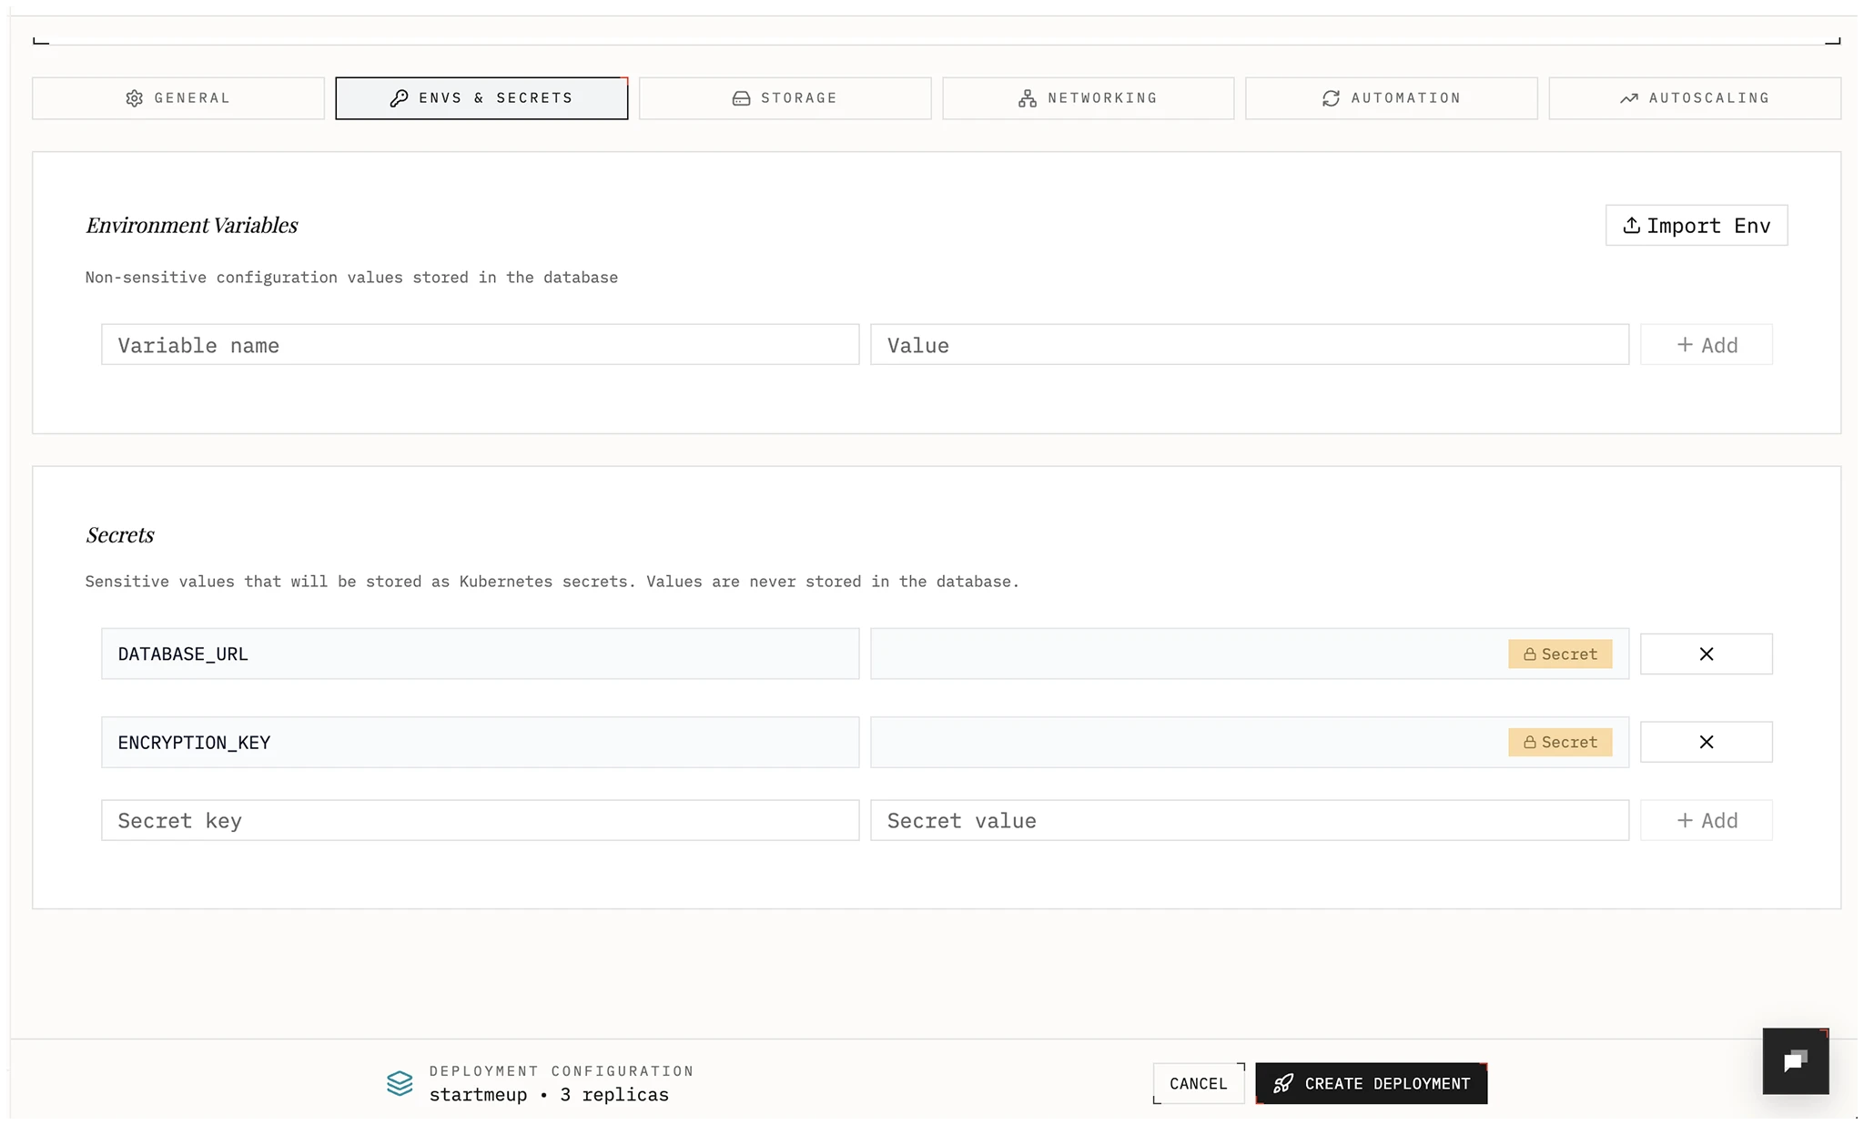Focus the Variable name field
The height and width of the screenshot is (1125, 1864).
480,345
